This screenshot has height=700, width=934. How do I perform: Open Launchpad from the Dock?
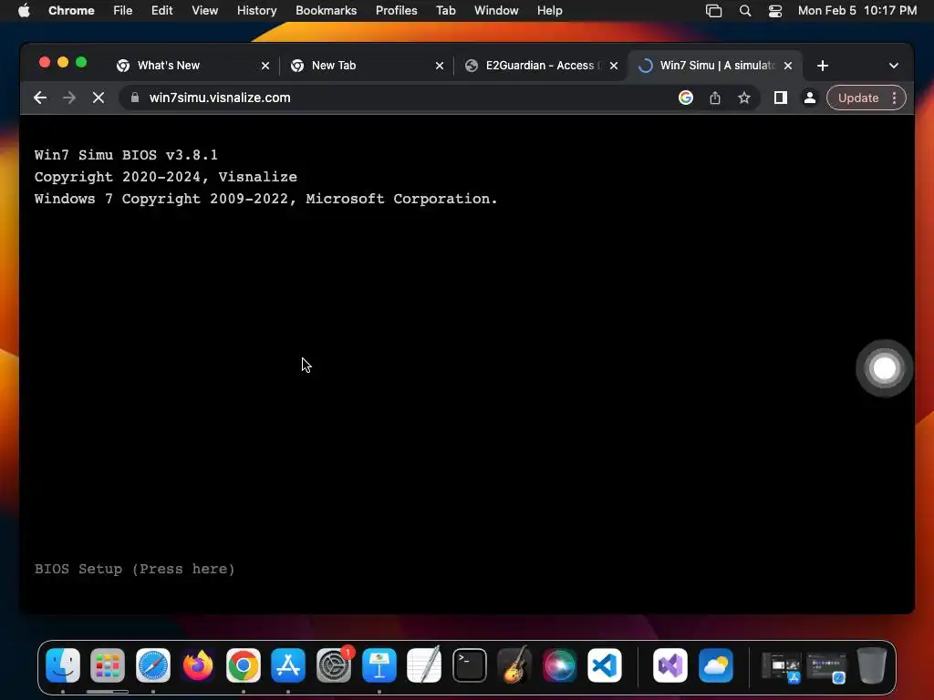(108, 664)
